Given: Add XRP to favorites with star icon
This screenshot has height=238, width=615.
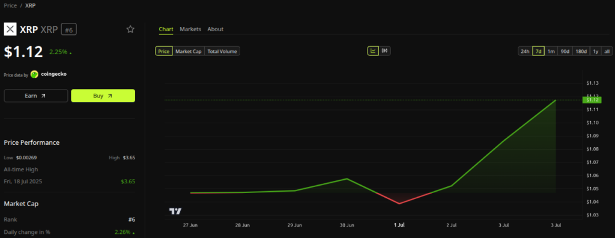Looking at the screenshot, I should 130,29.
